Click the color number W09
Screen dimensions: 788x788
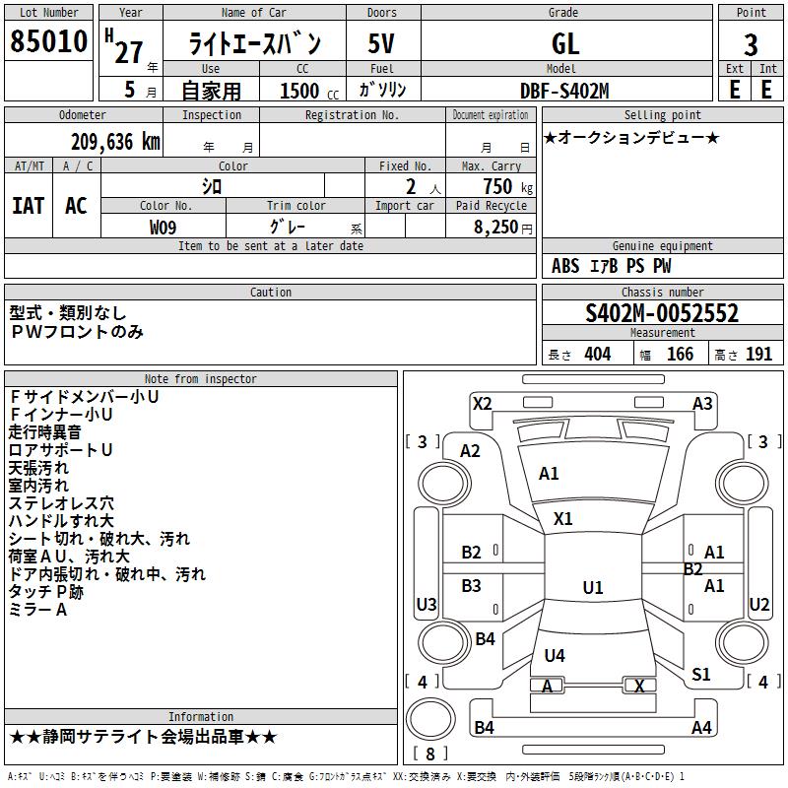click(164, 228)
